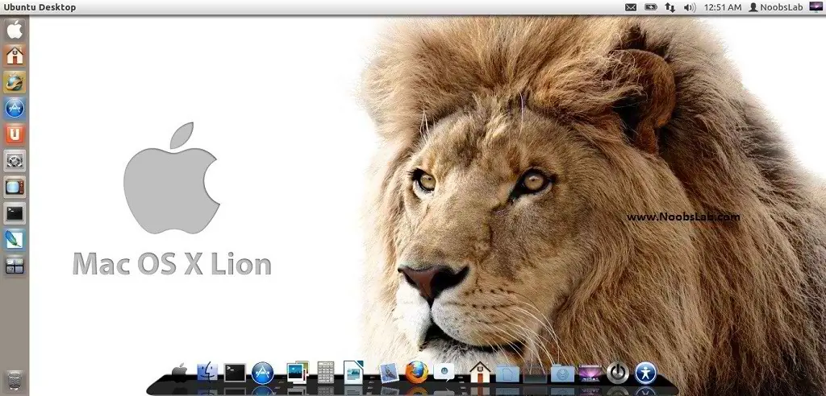The height and width of the screenshot is (396, 826).
Task: Open the sound volume indicator
Action: pos(690,7)
